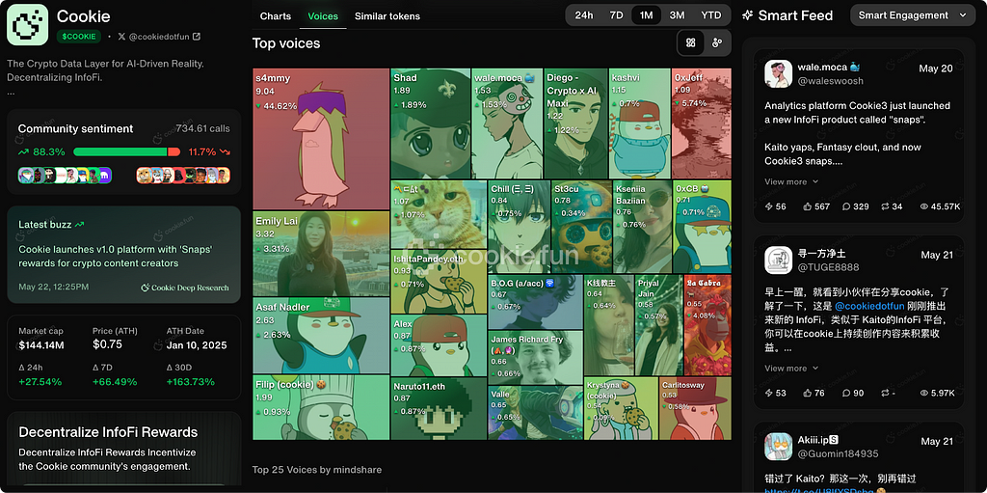Click the +163.73% 30D change value
The width and height of the screenshot is (987, 493).
pos(190,381)
